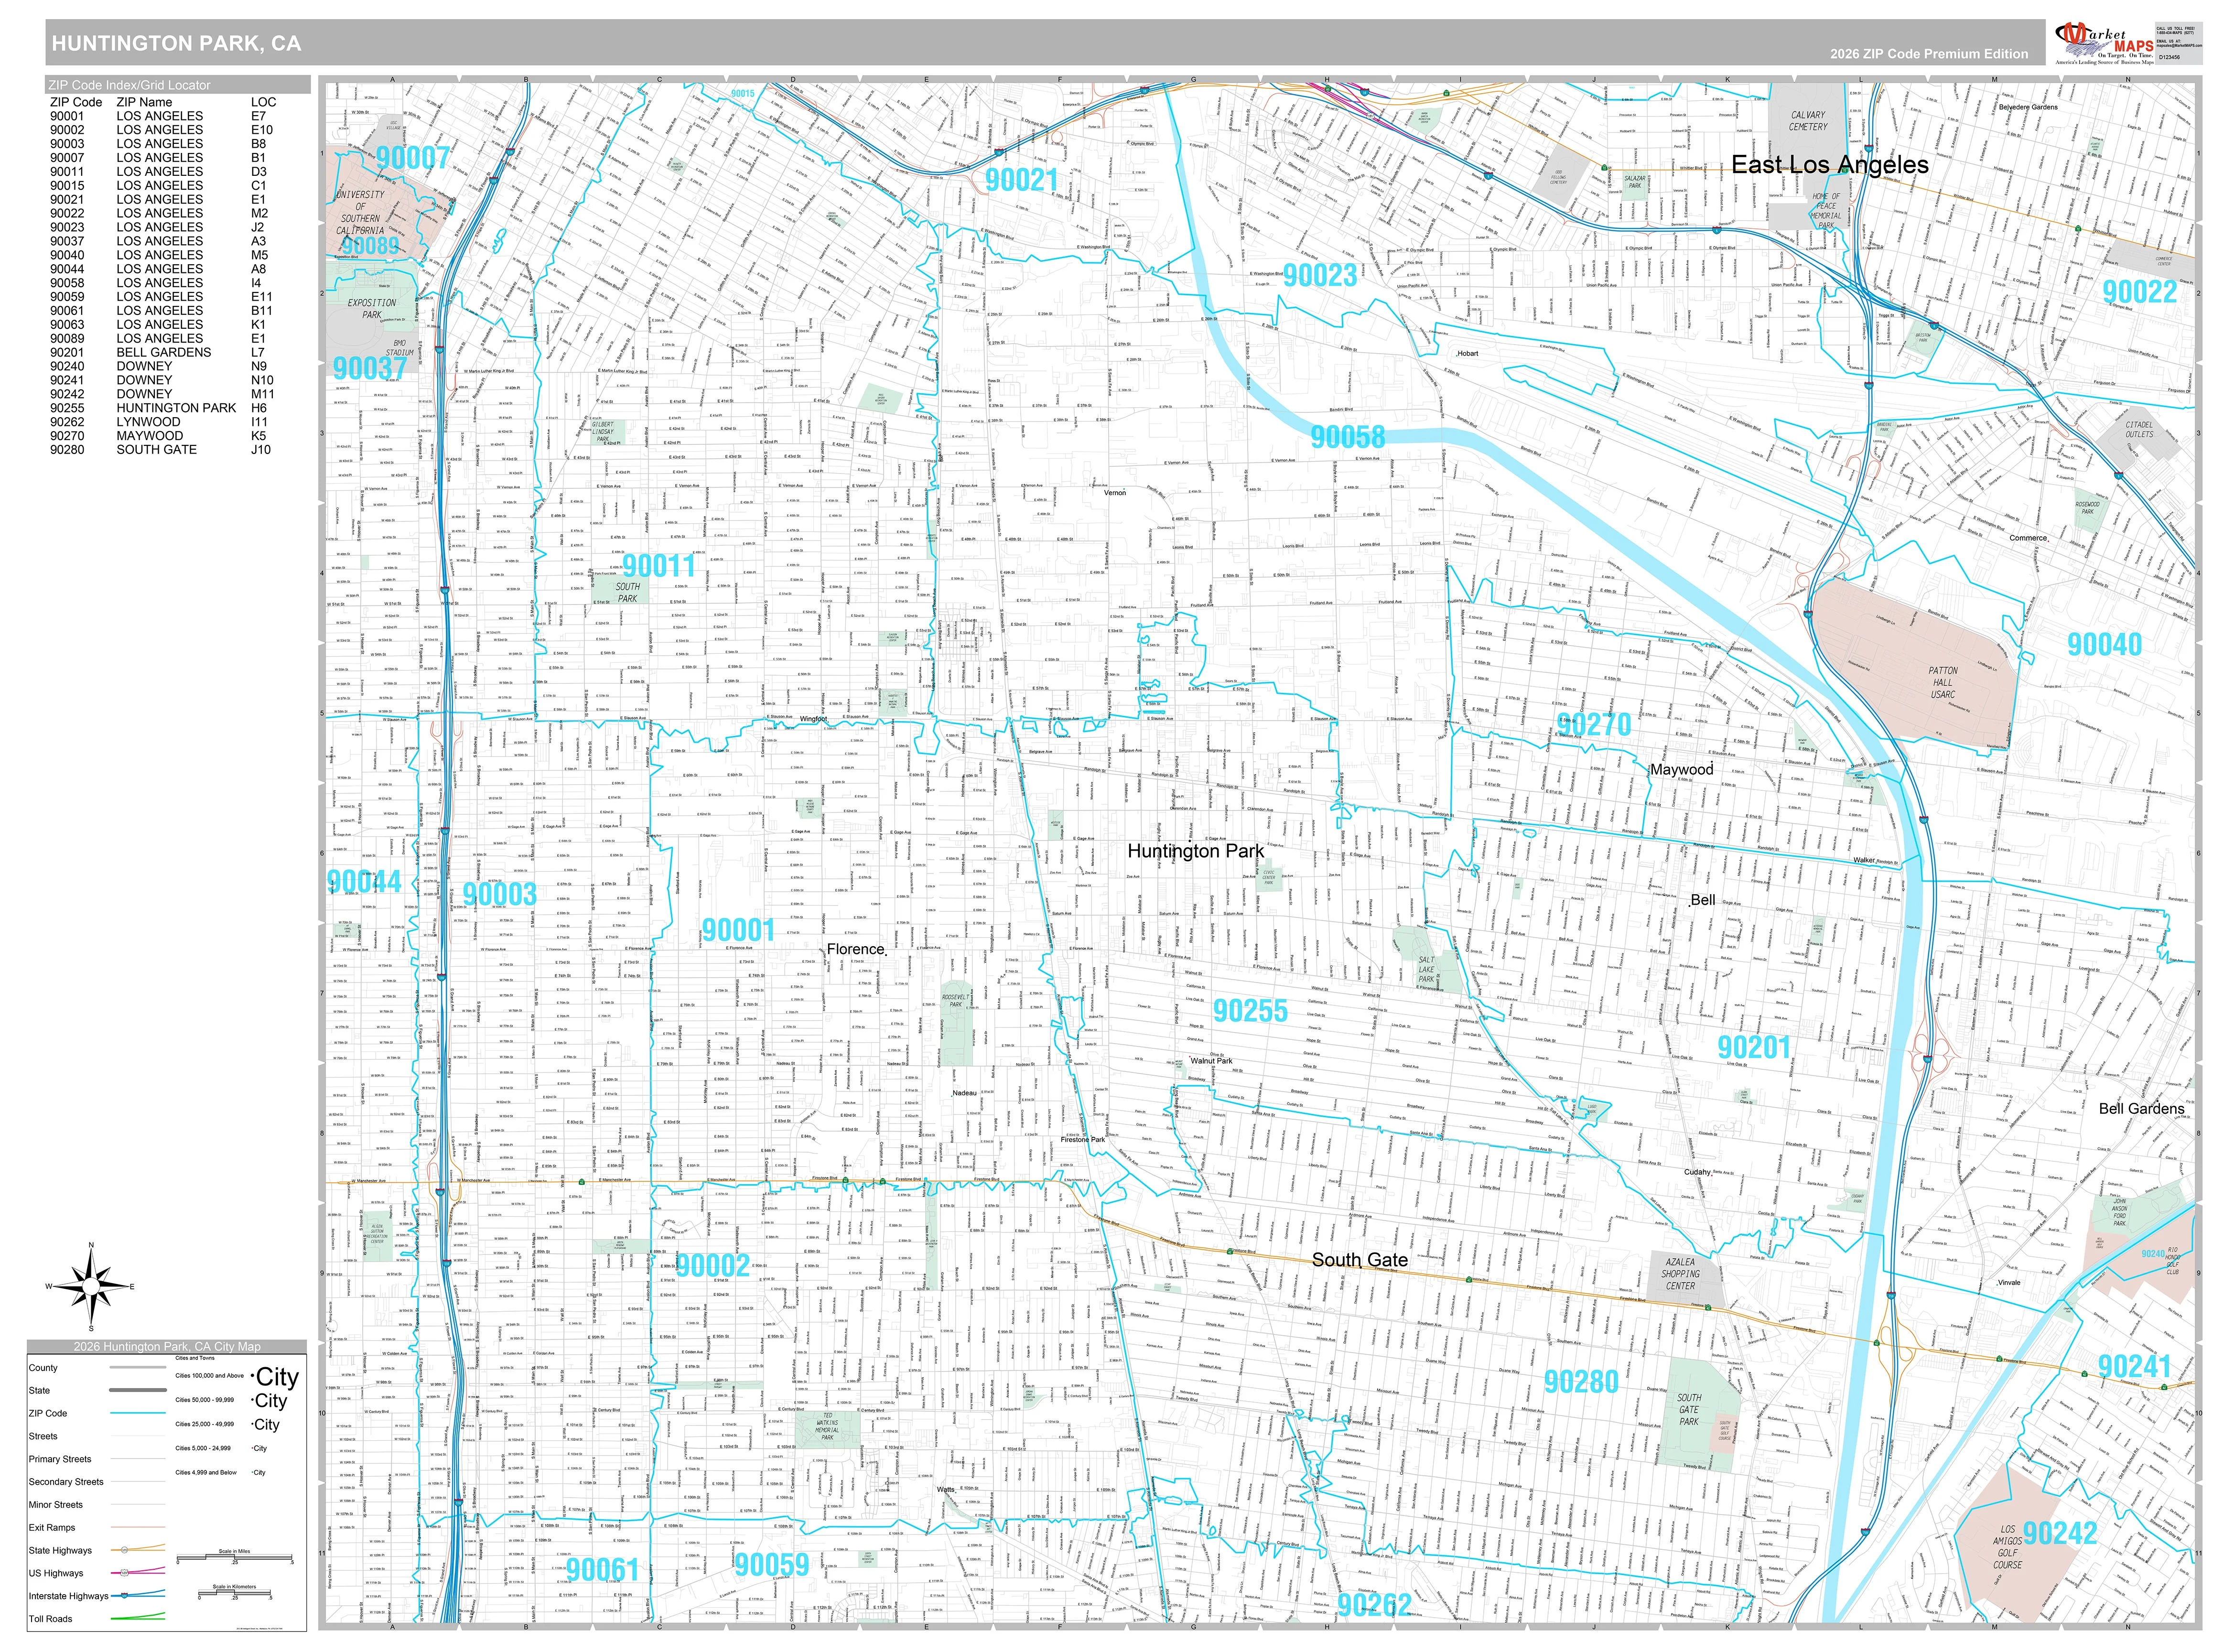2234x1652 pixels.
Task: Click the 90270 ZIP label on the map
Action: click(1594, 725)
